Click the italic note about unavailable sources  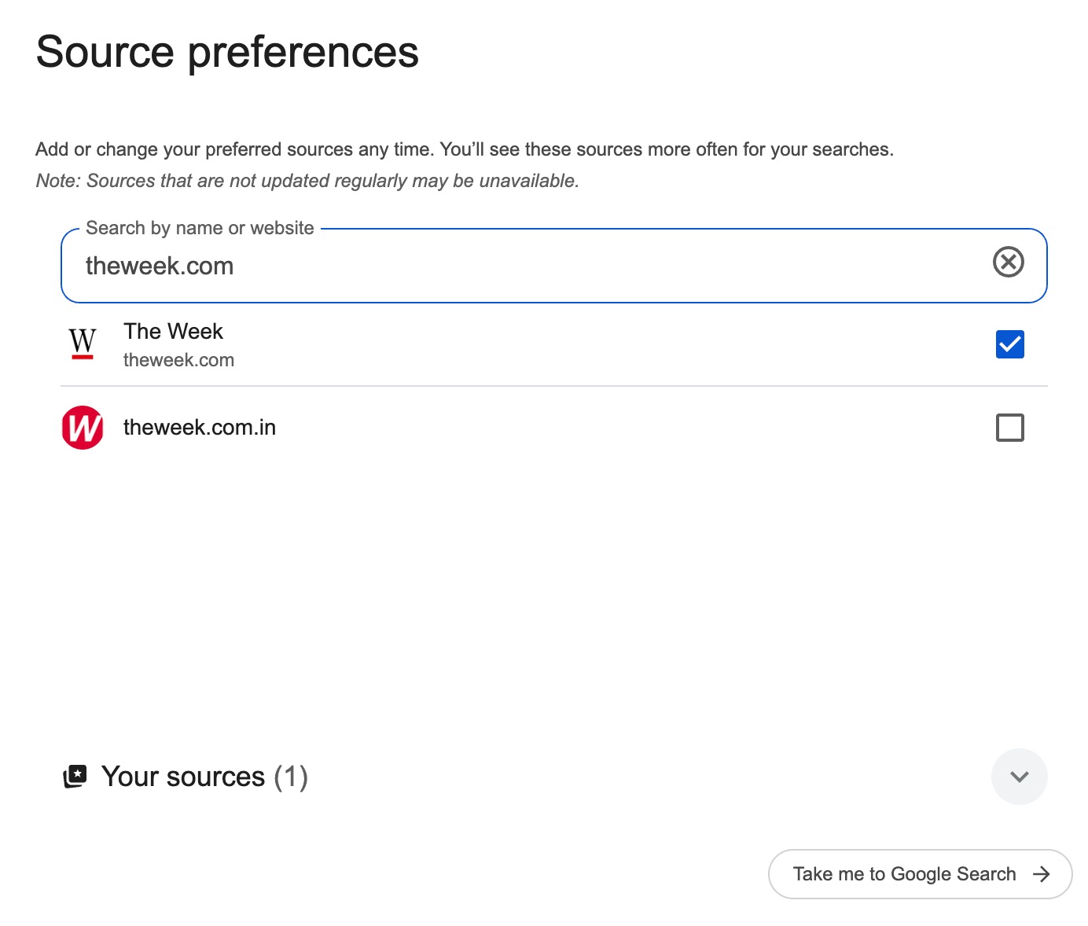click(x=307, y=181)
